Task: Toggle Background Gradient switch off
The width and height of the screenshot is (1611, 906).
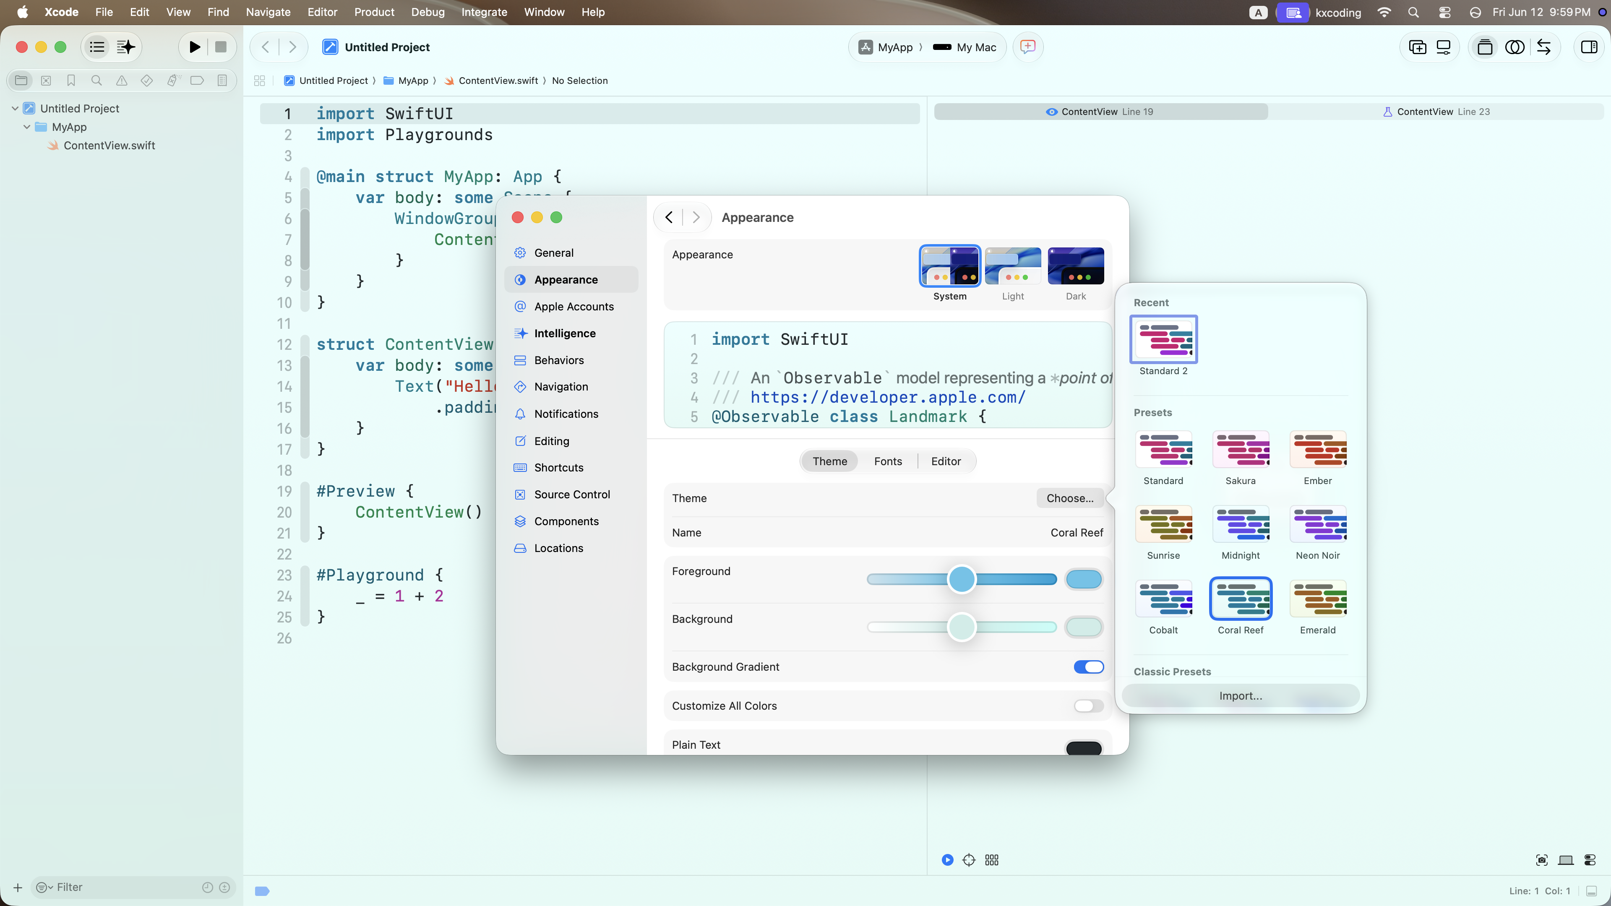Action: point(1088,666)
